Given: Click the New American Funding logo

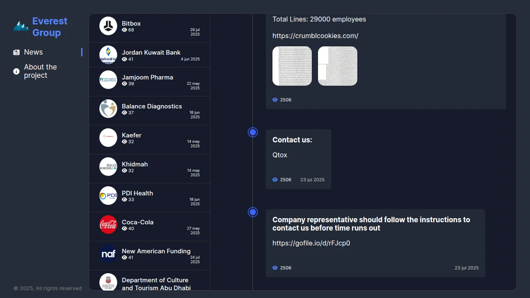Looking at the screenshot, I should 108,253.
